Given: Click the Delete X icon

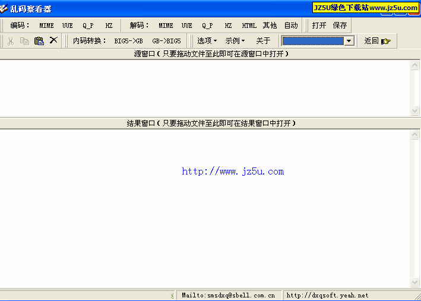Looking at the screenshot, I should click(x=53, y=40).
